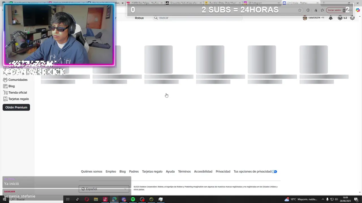Close the Inicio - Roblox tab
This screenshot has width=362, height=203.
click(x=318, y=3)
